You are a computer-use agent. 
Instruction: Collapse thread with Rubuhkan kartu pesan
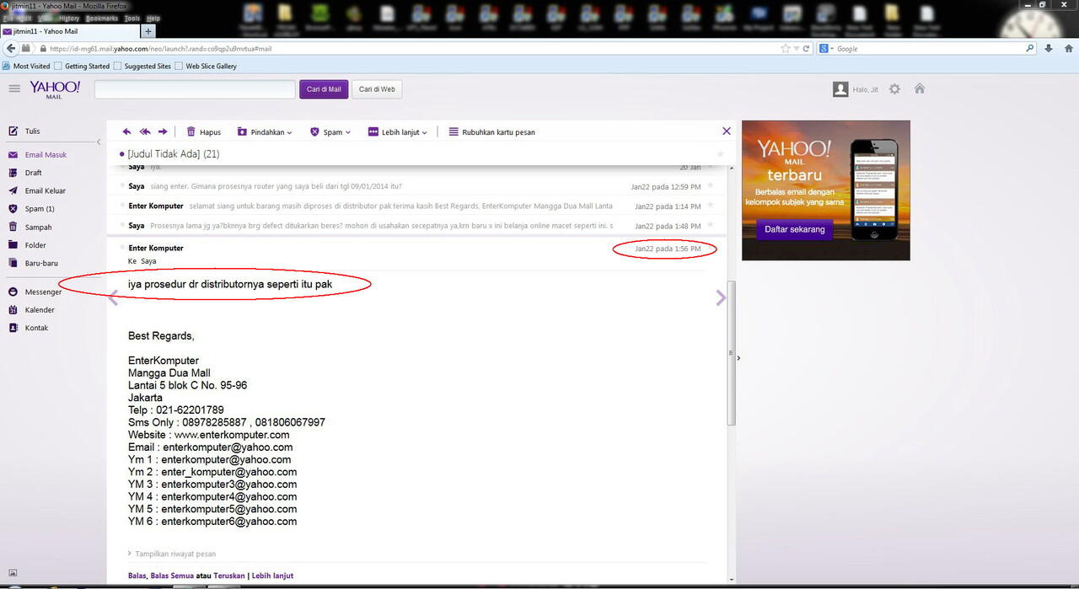coord(491,131)
